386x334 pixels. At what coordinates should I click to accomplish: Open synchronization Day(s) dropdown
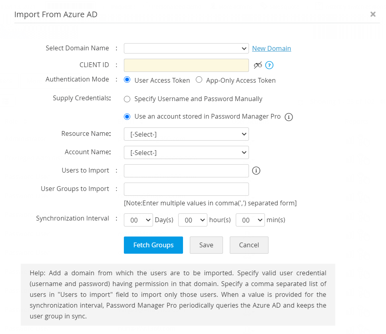click(138, 220)
